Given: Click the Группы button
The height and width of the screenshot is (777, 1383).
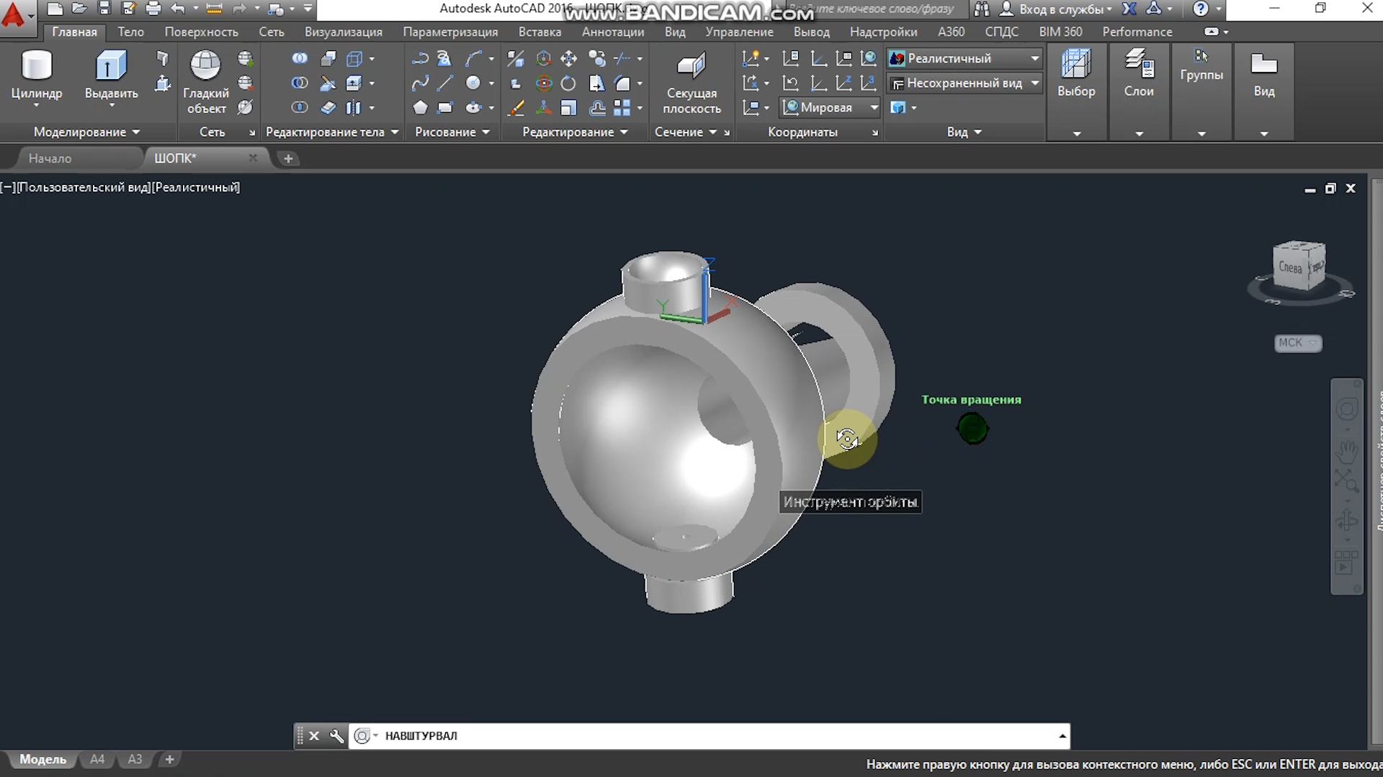Looking at the screenshot, I should tap(1201, 66).
